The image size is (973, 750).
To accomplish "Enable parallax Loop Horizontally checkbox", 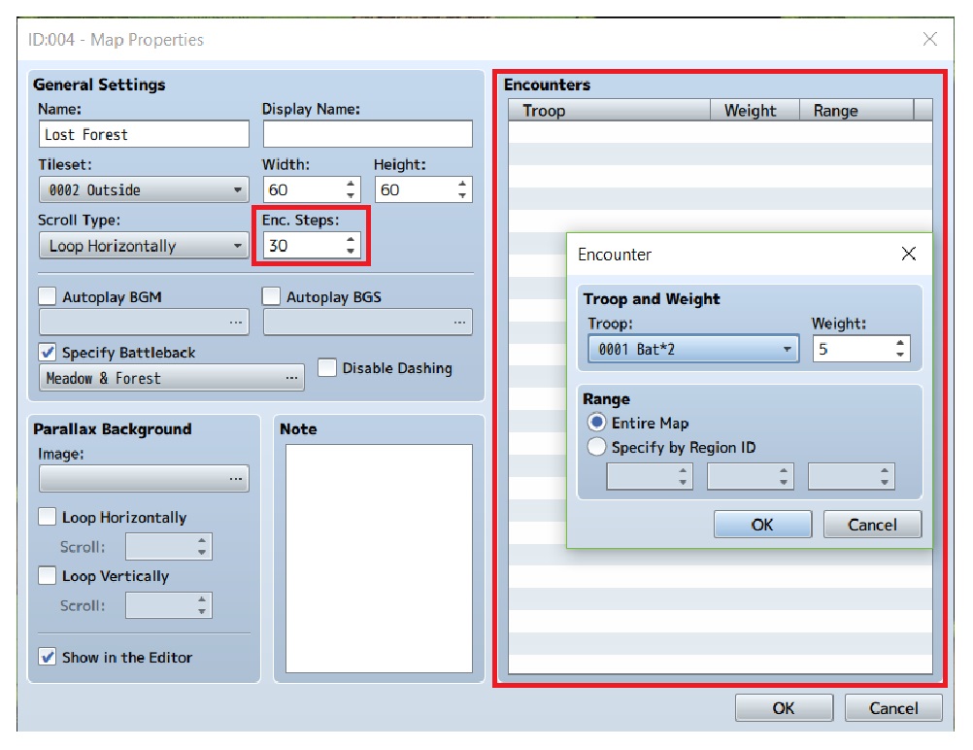I will pos(48,517).
